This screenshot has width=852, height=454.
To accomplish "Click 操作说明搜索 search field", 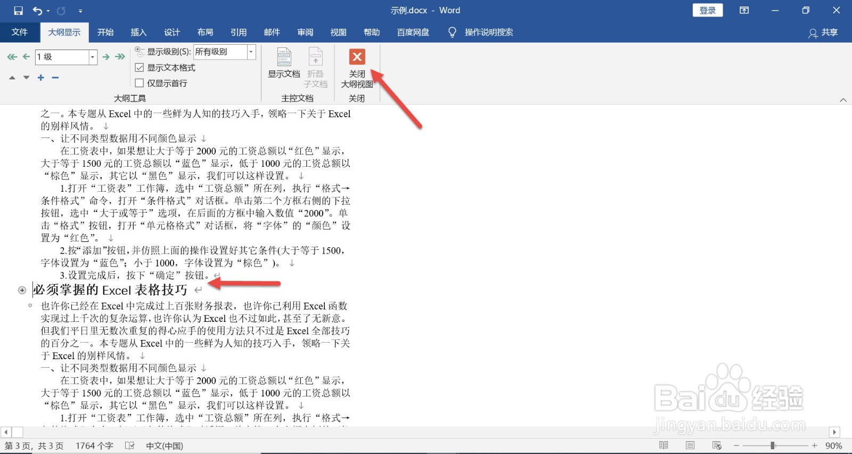I will click(x=489, y=32).
